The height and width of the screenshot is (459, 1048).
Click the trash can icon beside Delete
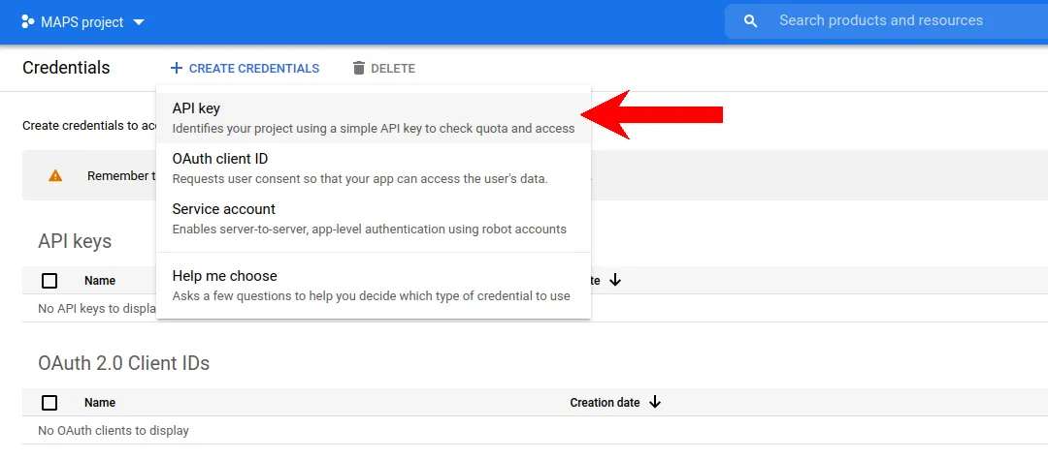(359, 68)
